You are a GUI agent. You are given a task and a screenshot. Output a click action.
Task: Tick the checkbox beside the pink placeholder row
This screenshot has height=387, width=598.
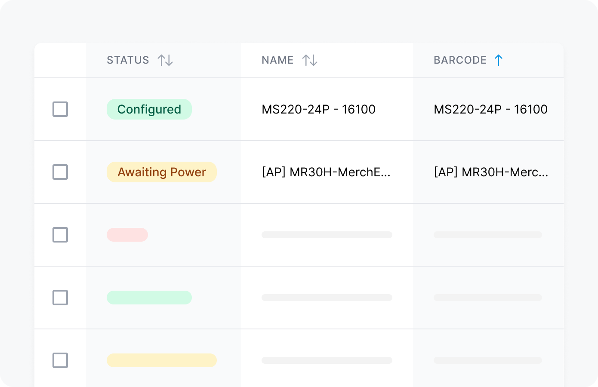pos(60,235)
